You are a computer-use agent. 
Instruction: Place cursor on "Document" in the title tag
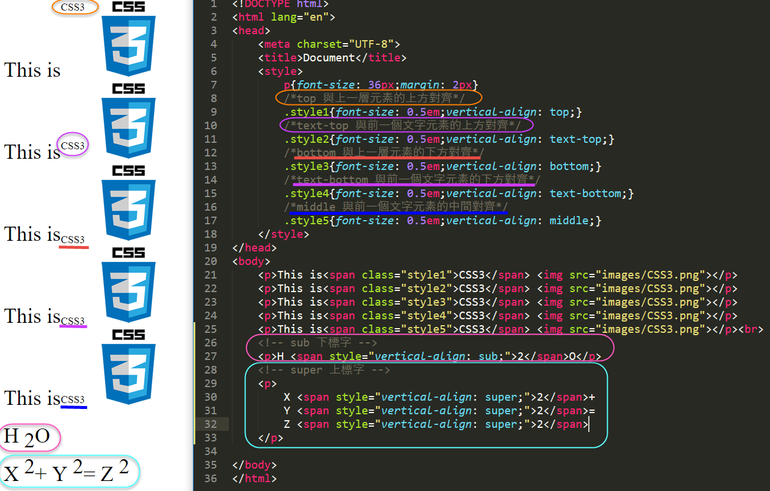[328, 58]
